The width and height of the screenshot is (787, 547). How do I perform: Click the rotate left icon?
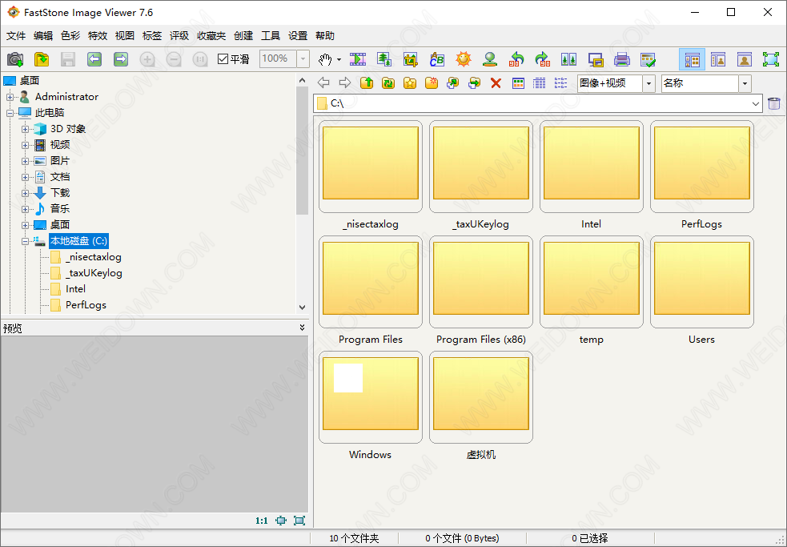(516, 59)
